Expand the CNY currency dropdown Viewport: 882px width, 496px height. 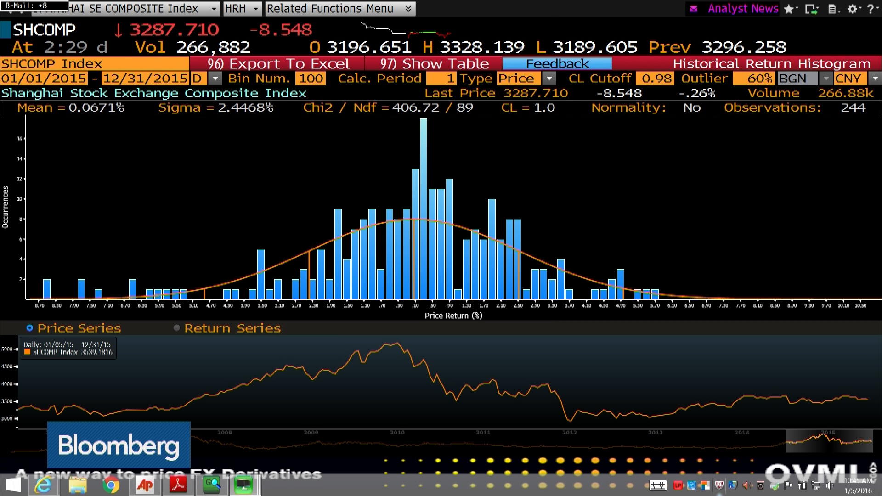(875, 79)
